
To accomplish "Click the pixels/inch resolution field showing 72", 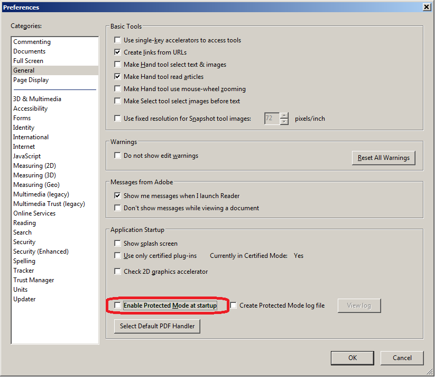I will (x=272, y=119).
